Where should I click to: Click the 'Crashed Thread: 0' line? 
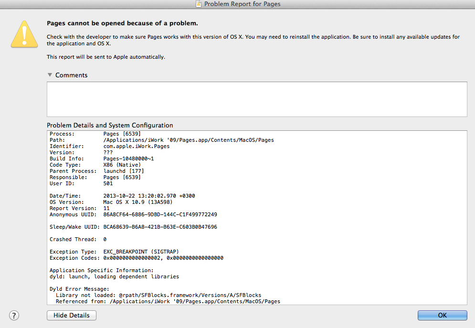78,239
